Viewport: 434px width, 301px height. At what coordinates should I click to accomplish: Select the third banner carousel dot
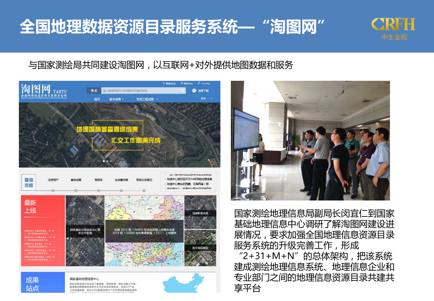click(111, 161)
